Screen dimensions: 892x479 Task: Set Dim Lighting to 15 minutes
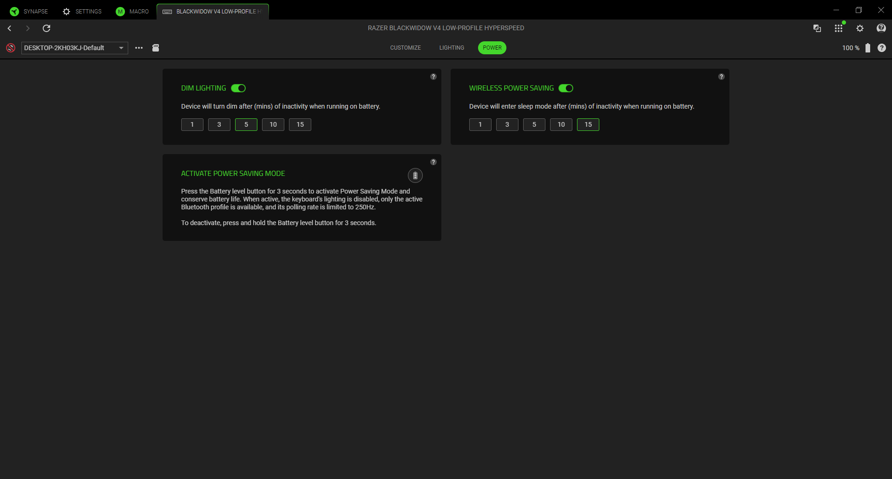tap(300, 124)
